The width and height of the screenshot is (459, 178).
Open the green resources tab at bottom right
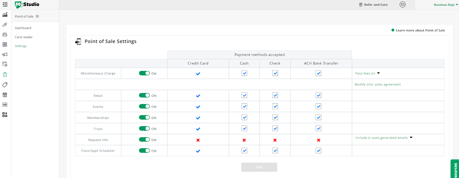point(455,169)
